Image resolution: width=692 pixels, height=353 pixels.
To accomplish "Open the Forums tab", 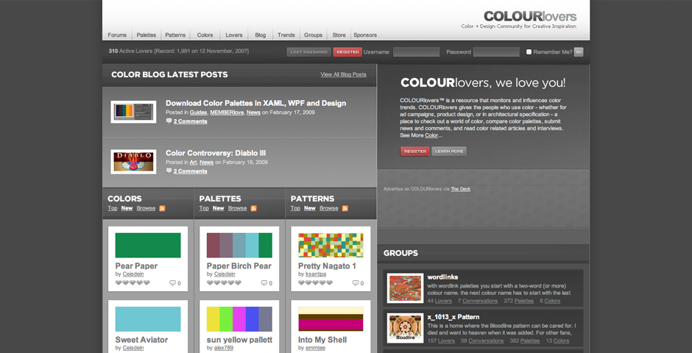I will pos(117,35).
